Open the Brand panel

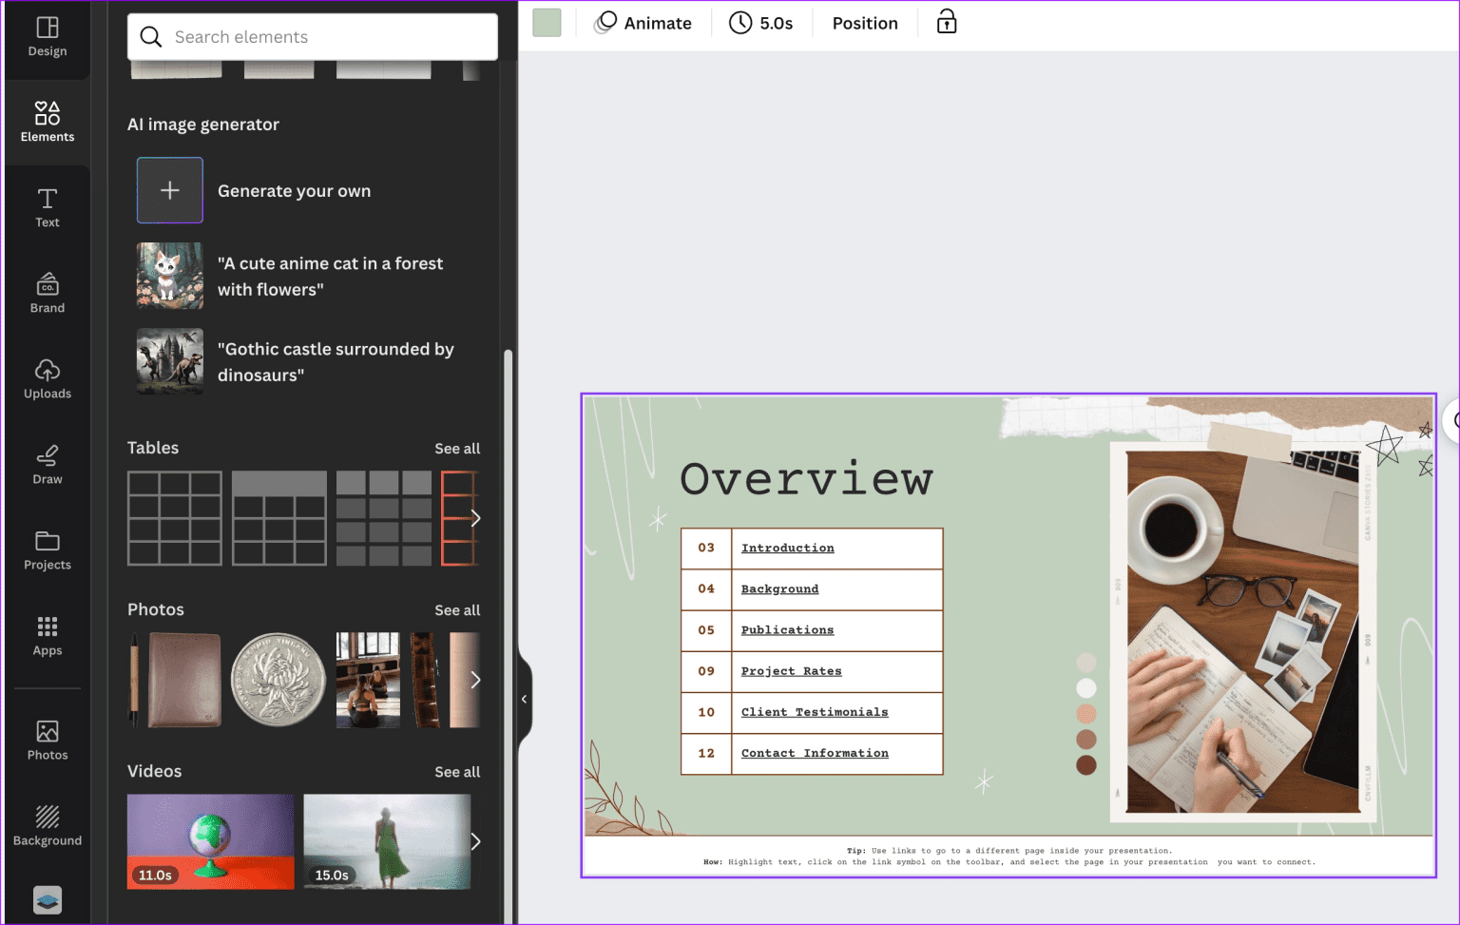(x=47, y=292)
